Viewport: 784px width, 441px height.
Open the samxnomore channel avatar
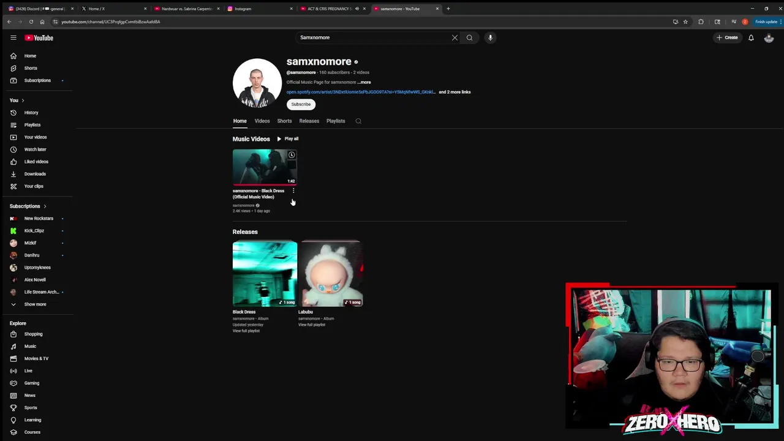coord(257,83)
